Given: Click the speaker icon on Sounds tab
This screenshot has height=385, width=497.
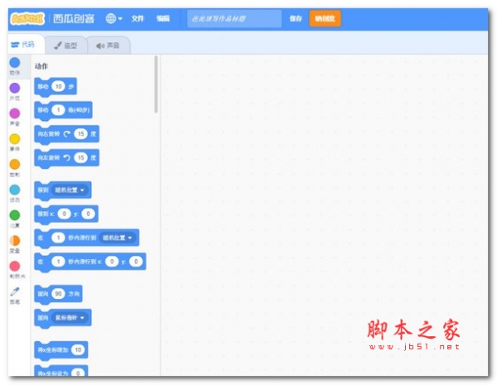Looking at the screenshot, I should (x=100, y=46).
